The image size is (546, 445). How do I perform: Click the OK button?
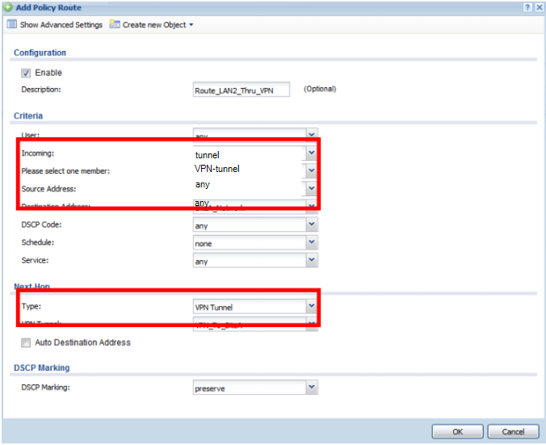click(456, 431)
